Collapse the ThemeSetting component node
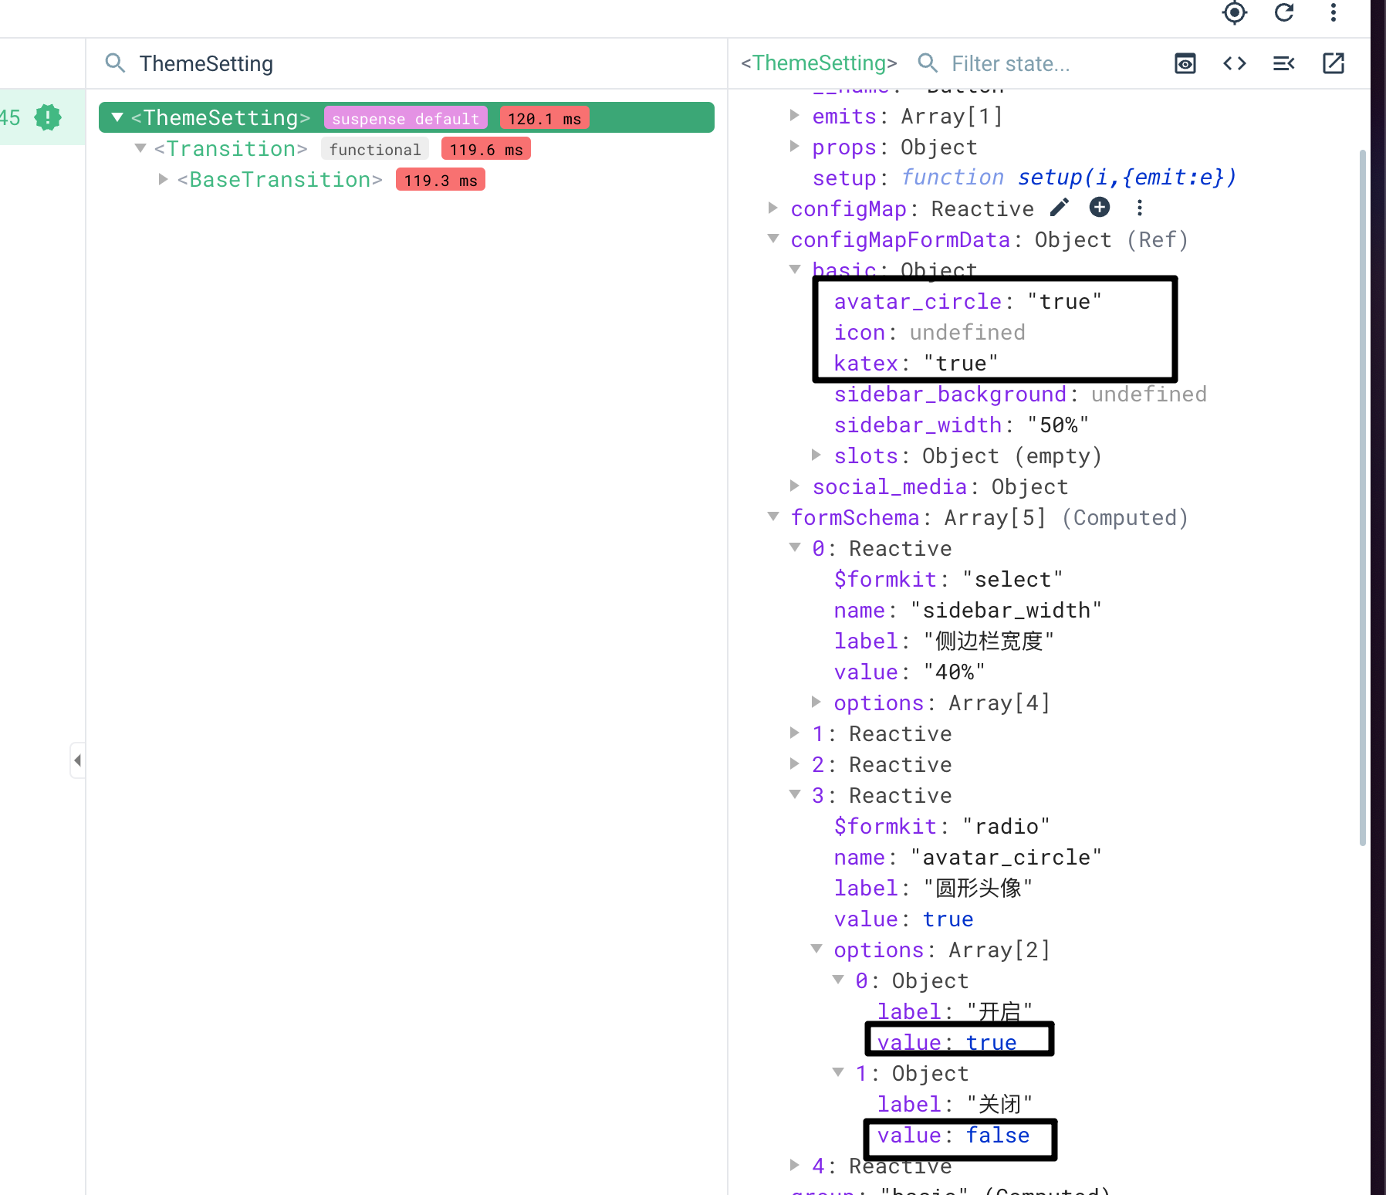1386x1195 pixels. tap(116, 117)
